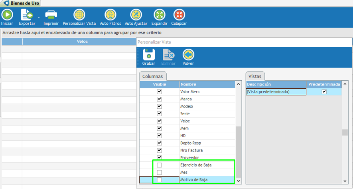
Task: Select the Ejercicio de Baja name cell
Action: (x=207, y=165)
